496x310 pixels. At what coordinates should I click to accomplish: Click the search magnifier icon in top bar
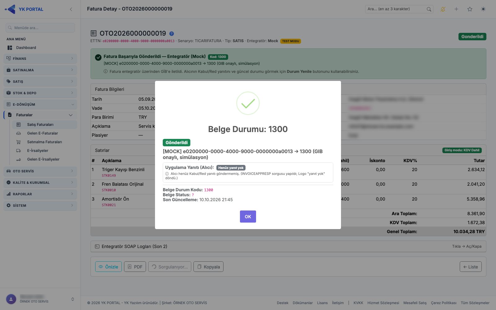click(429, 9)
